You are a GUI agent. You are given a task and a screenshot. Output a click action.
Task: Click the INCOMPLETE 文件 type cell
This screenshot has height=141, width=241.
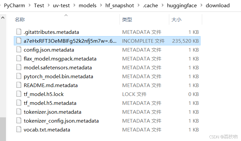[x=144, y=41]
